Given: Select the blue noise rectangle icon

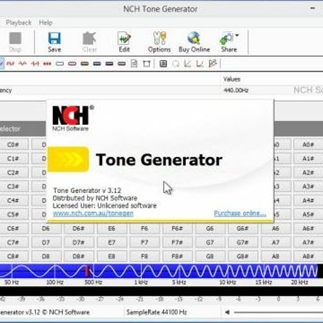Looking at the screenshot, I should pyautogui.click(x=97, y=64).
